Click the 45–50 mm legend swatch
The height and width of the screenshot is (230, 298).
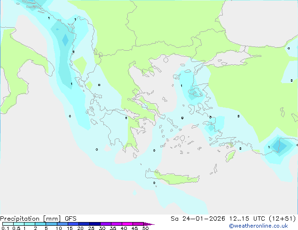click(x=138, y=224)
